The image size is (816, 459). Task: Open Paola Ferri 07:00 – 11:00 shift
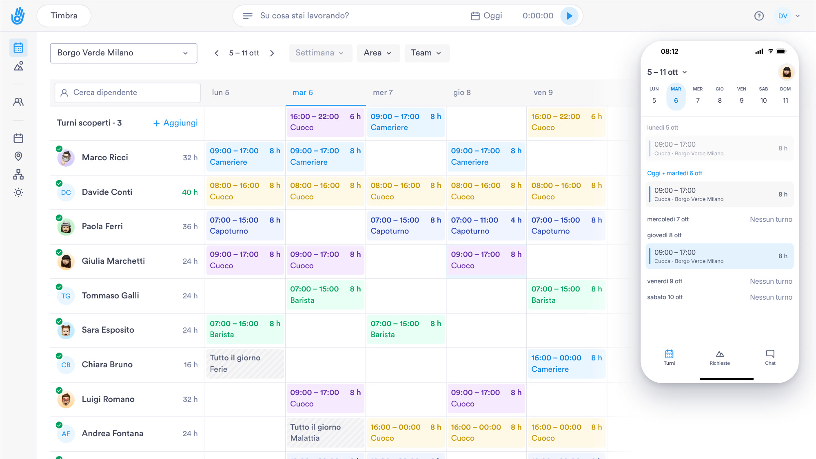(x=486, y=226)
